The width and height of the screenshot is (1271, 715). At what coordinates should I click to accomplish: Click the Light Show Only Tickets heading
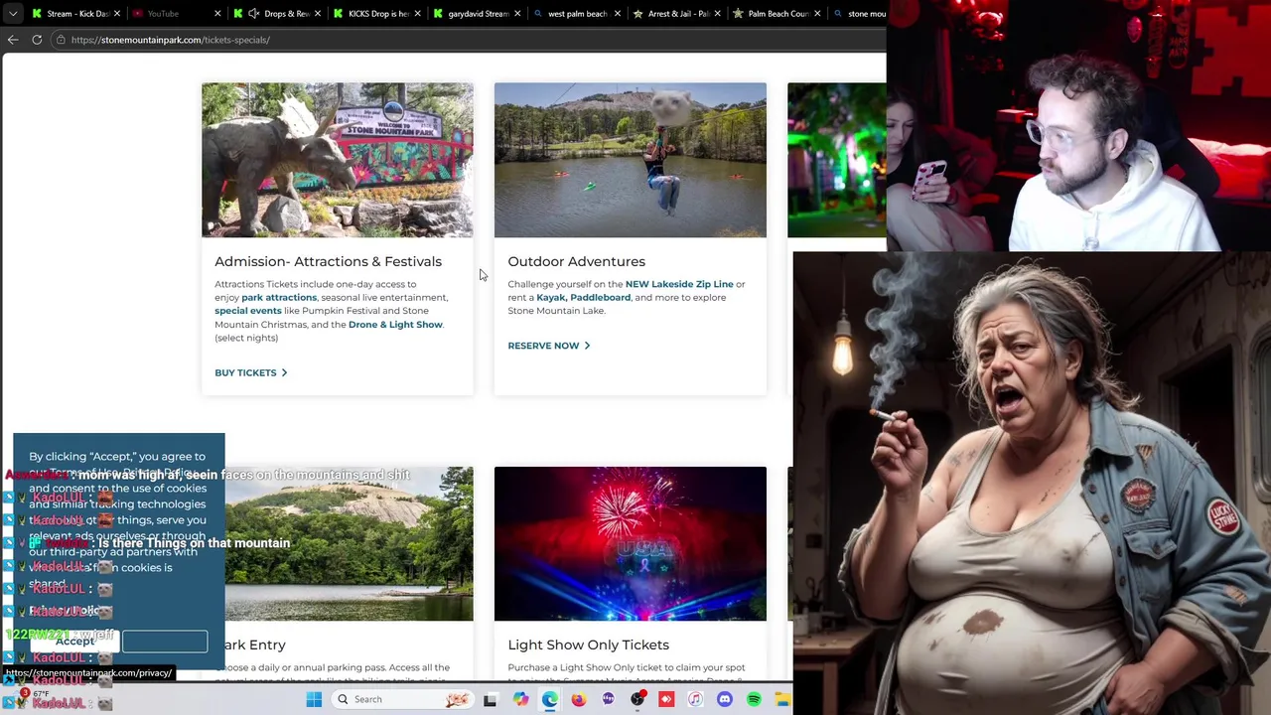point(588,644)
